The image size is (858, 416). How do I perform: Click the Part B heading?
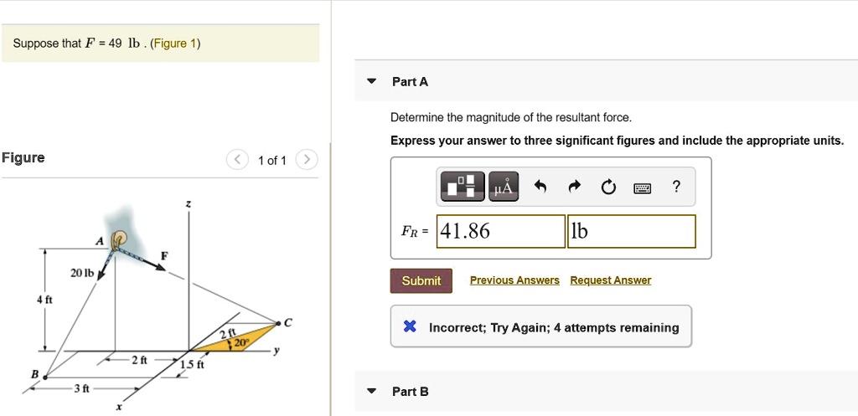411,391
